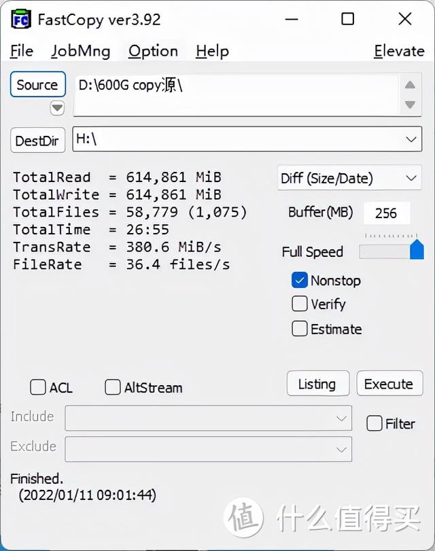Click the Listing button
435x551 pixels.
click(318, 383)
